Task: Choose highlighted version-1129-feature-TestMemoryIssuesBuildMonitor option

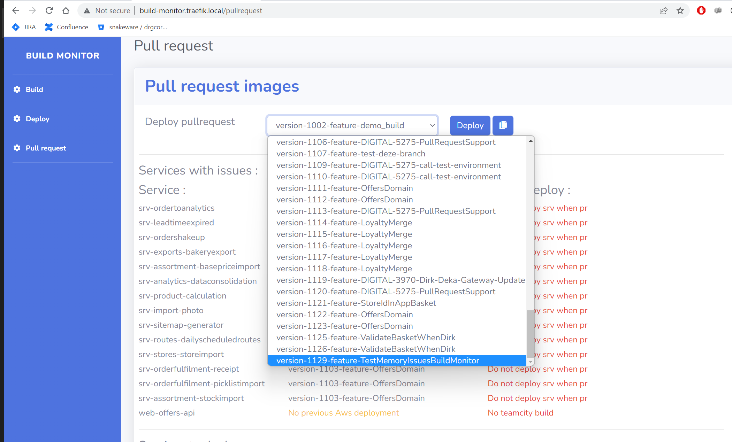Action: [x=397, y=360]
